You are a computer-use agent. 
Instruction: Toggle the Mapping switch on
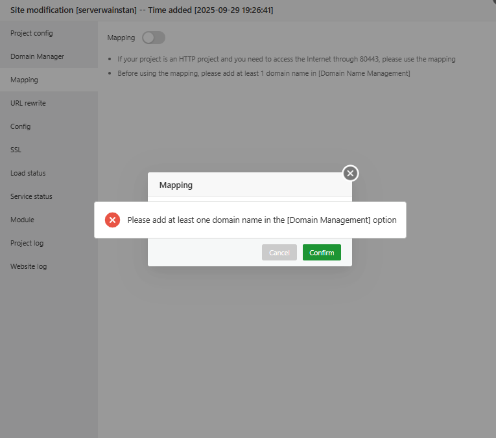coord(154,38)
